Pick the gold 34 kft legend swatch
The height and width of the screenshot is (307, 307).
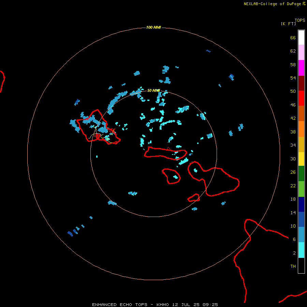(301, 144)
